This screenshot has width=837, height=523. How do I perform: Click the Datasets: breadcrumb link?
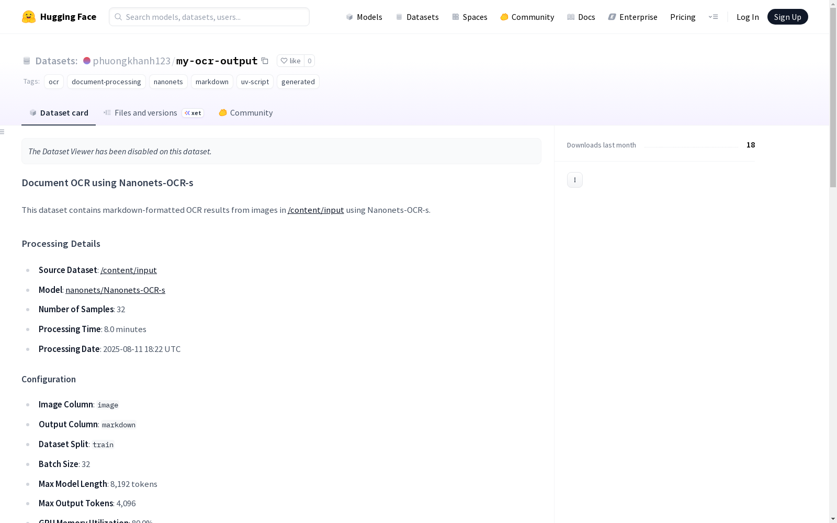click(x=56, y=61)
